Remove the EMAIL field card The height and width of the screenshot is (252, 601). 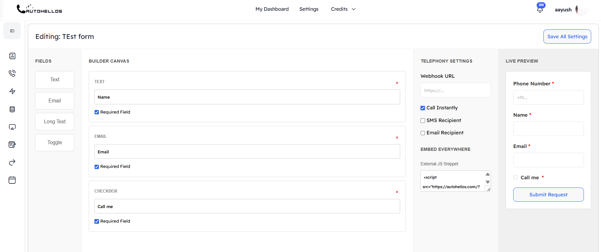click(x=397, y=138)
